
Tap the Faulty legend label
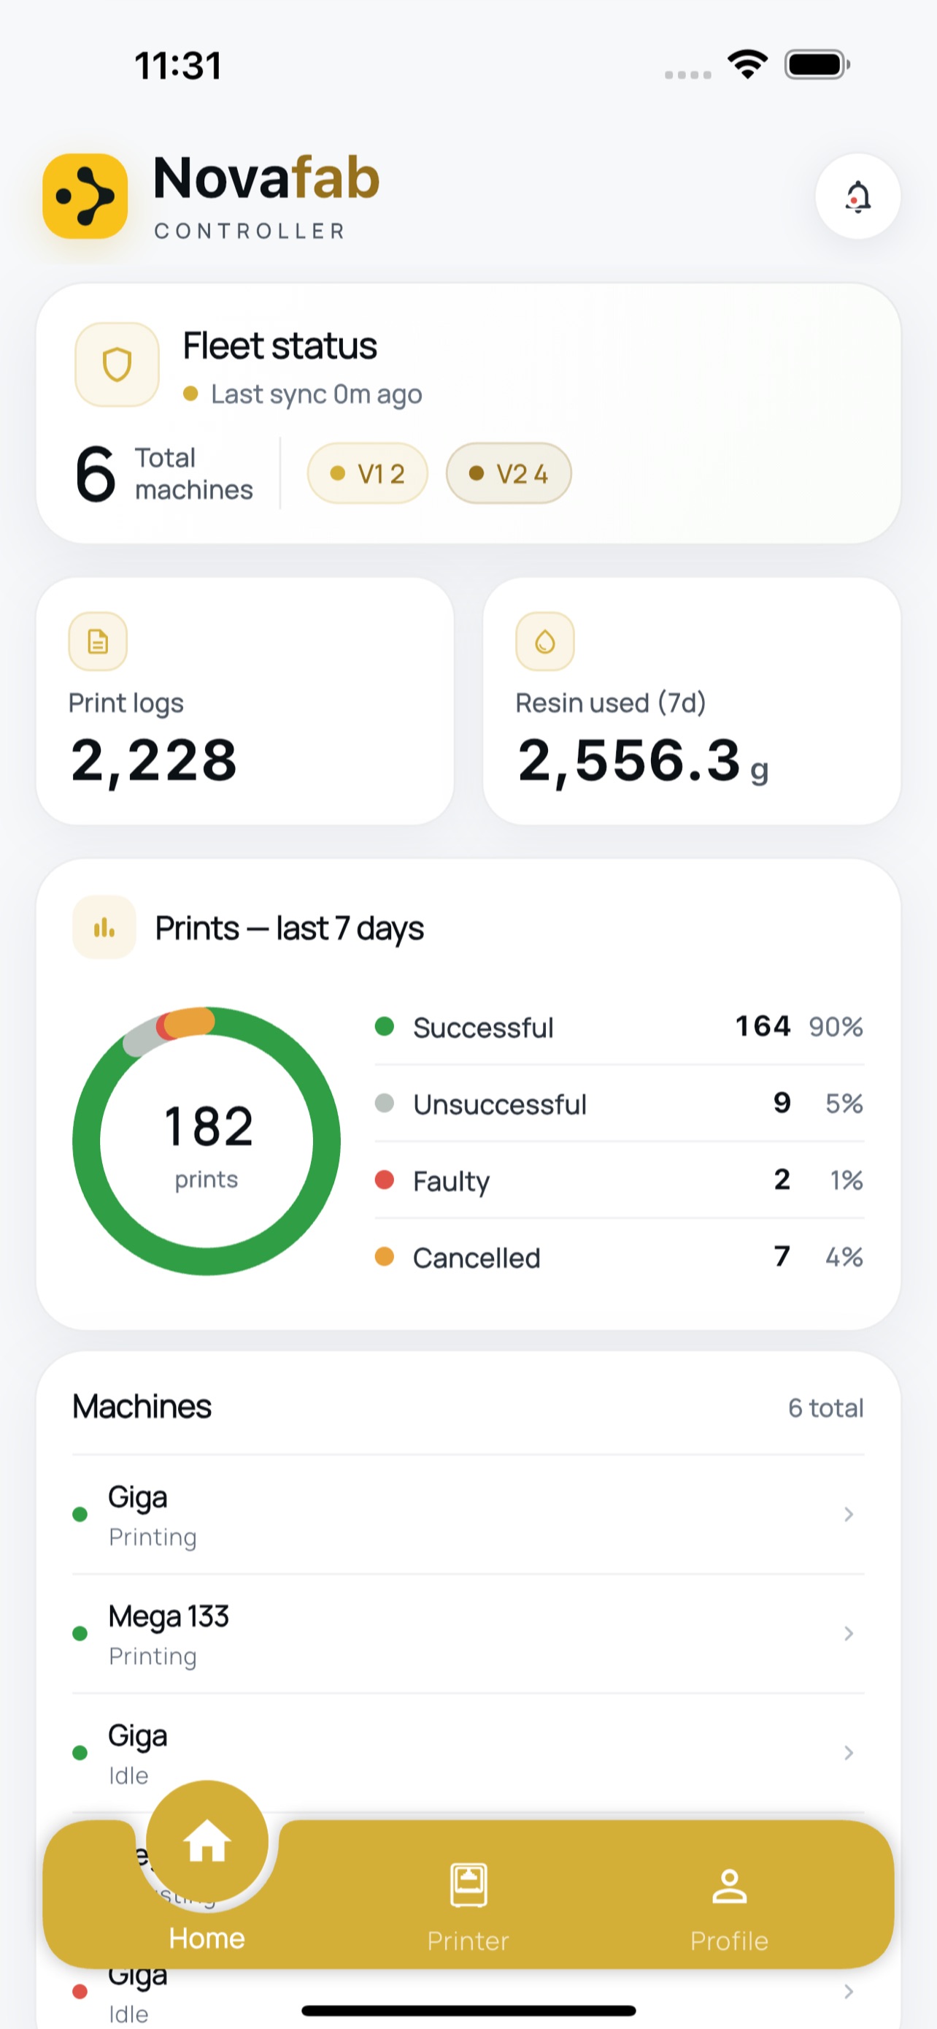(451, 1182)
